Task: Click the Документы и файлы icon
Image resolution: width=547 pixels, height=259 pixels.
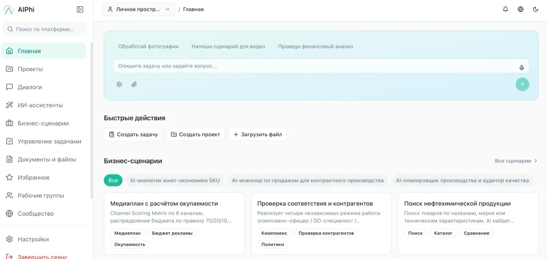Action: coord(10,159)
